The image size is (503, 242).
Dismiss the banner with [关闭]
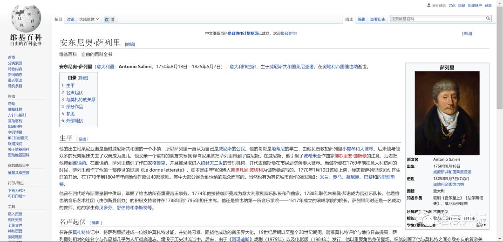pyautogui.click(x=467, y=34)
